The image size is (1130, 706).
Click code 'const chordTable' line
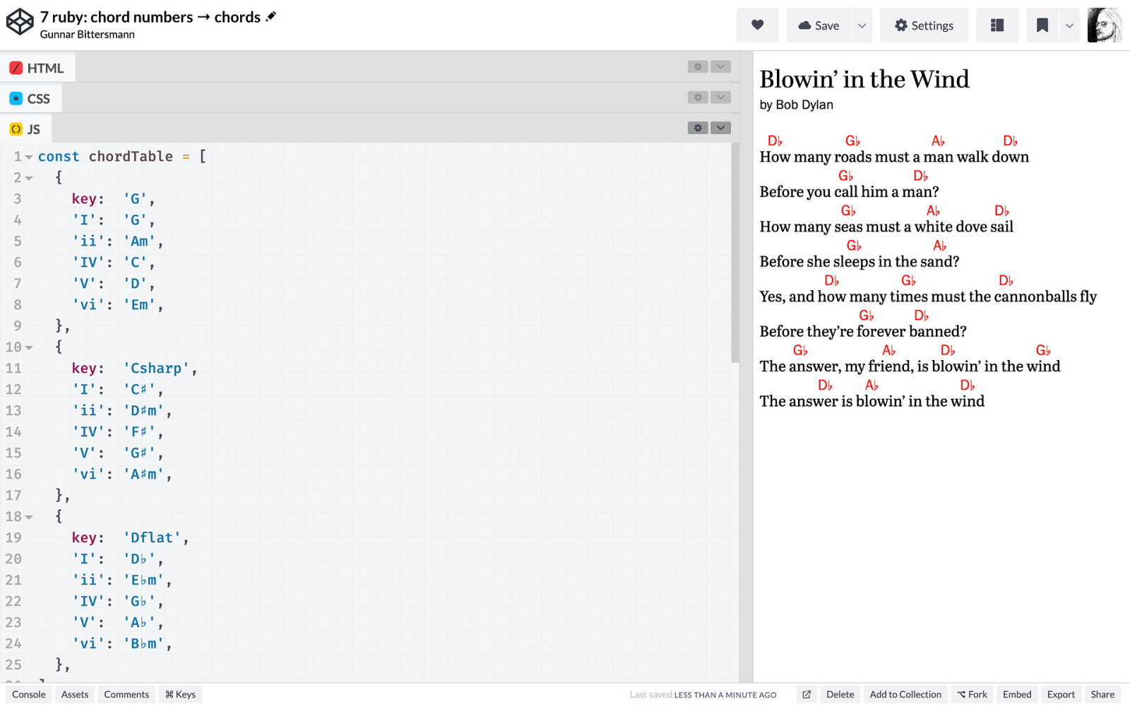pyautogui.click(x=122, y=157)
